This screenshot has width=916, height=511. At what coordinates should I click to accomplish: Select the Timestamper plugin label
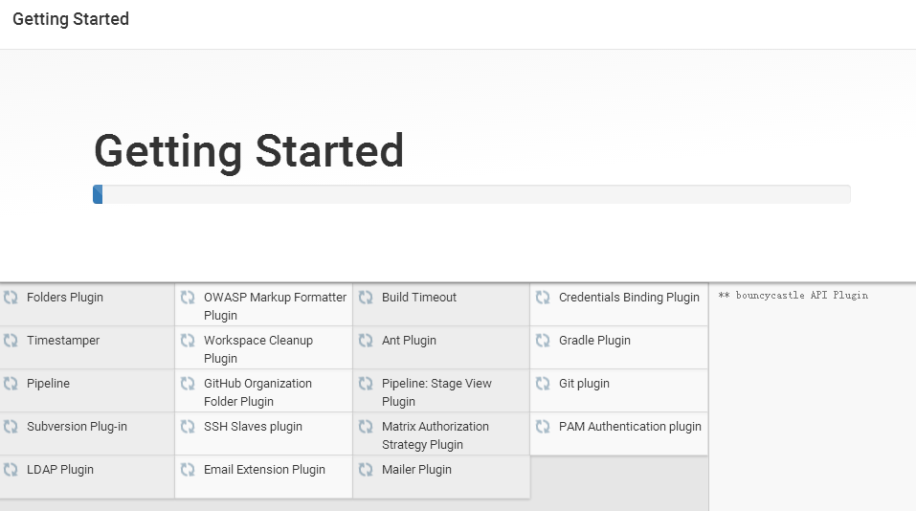coord(63,341)
